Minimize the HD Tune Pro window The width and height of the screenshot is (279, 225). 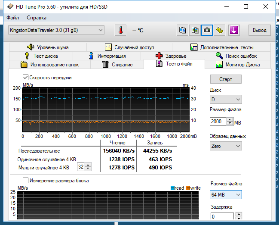coord(226,6)
